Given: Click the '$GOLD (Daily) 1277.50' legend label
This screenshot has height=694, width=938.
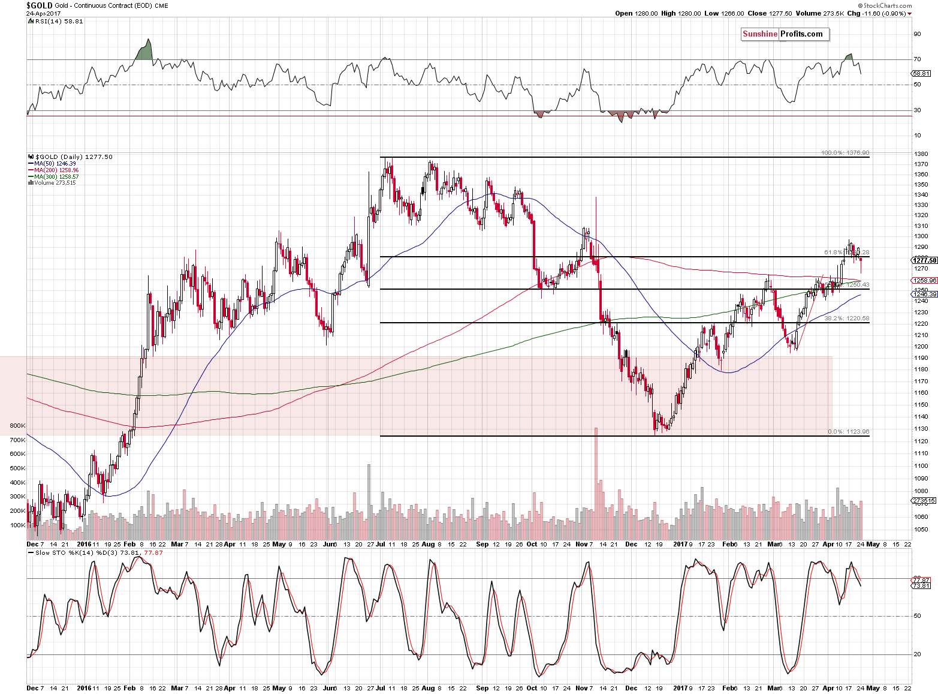Looking at the screenshot, I should [74, 157].
